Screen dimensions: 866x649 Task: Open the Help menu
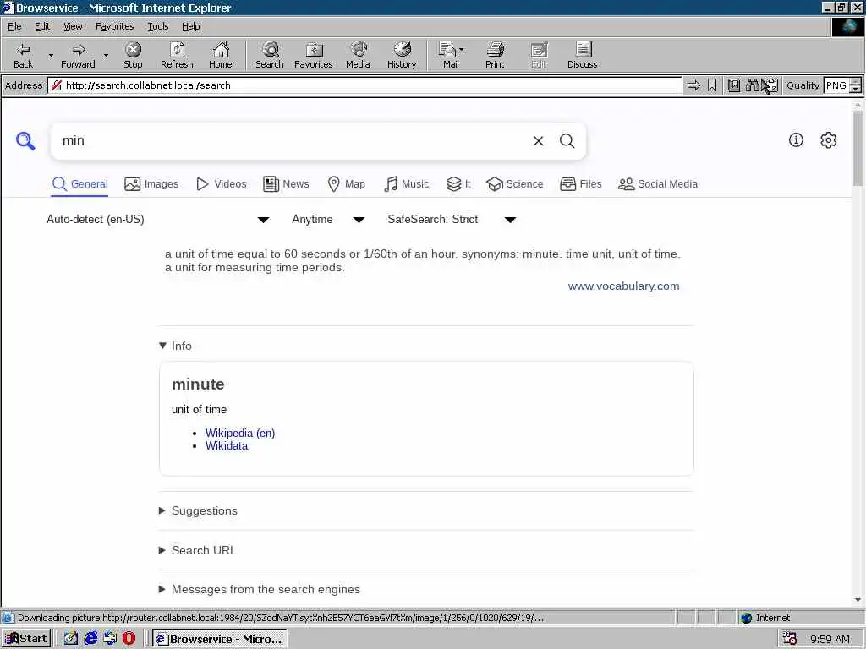pyautogui.click(x=190, y=26)
